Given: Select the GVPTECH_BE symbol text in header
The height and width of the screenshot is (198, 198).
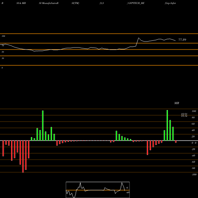Looking at the screenshot, I should tap(136, 3).
